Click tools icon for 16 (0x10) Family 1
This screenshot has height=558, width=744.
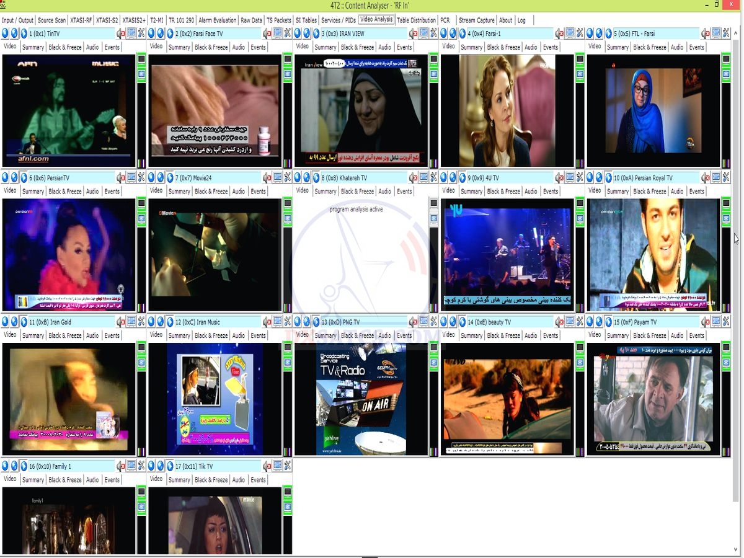(141, 466)
